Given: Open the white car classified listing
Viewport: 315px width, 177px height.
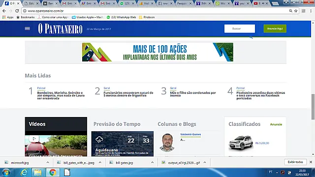Looking at the screenshot, I should click(x=241, y=143).
